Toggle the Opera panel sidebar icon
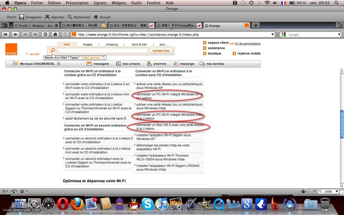344x215 pixels. tap(5, 26)
